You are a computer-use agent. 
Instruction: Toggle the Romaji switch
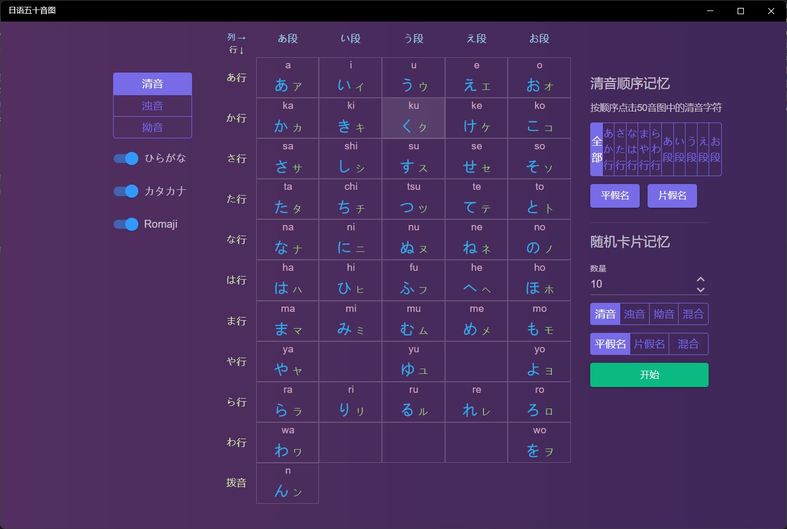(x=126, y=224)
